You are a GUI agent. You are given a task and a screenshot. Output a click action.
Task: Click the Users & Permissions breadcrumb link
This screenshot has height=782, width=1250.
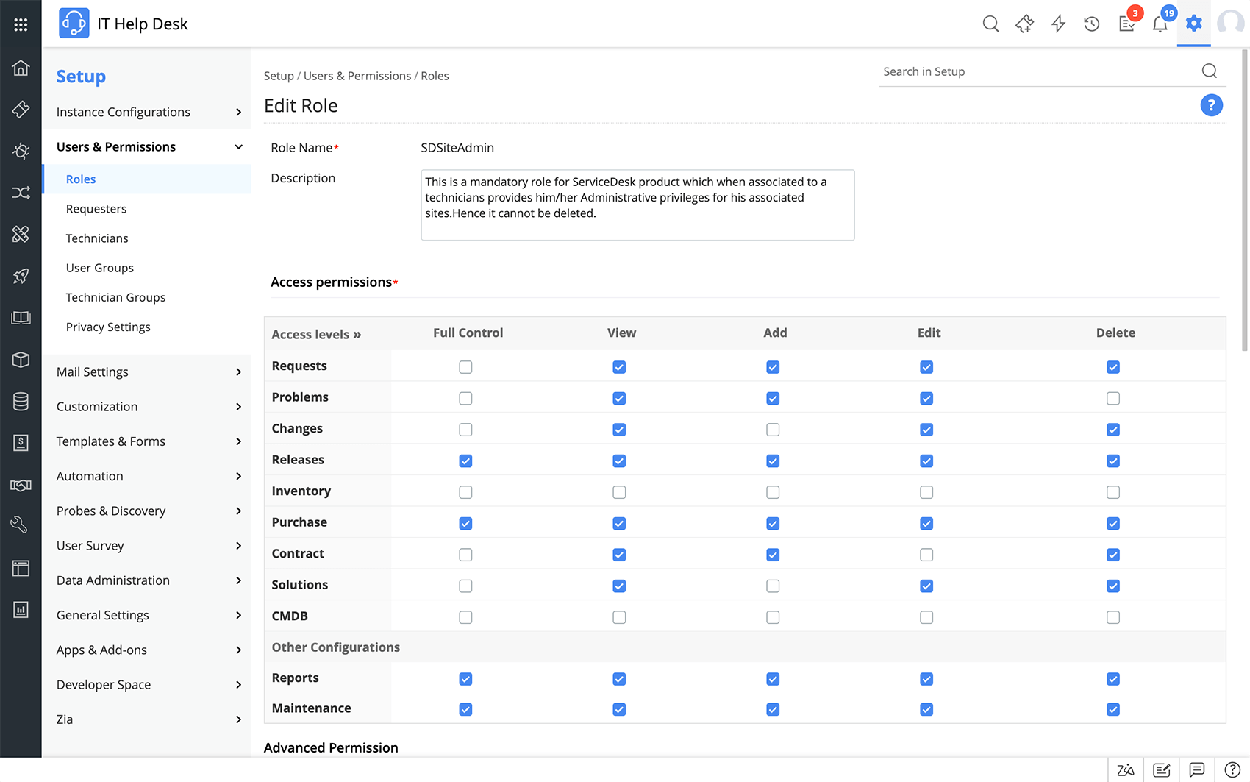[357, 76]
